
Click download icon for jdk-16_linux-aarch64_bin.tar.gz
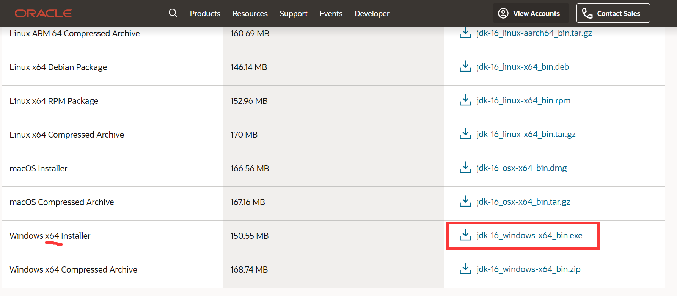465,33
